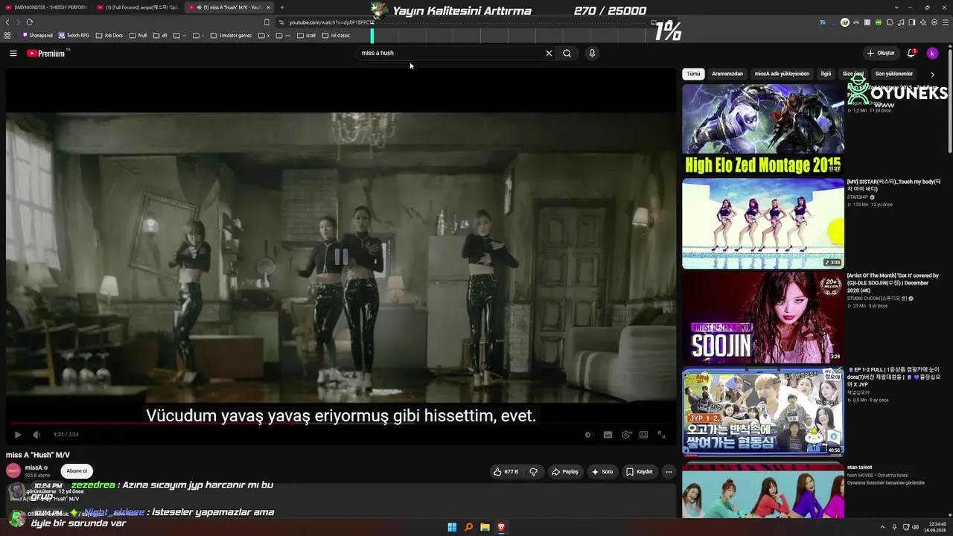
Task: Open the browser extensions puzzle icon
Action: coord(890,22)
